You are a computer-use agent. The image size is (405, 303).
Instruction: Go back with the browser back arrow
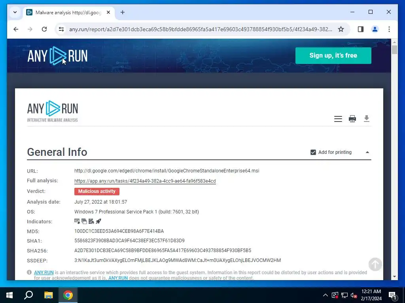click(16, 29)
